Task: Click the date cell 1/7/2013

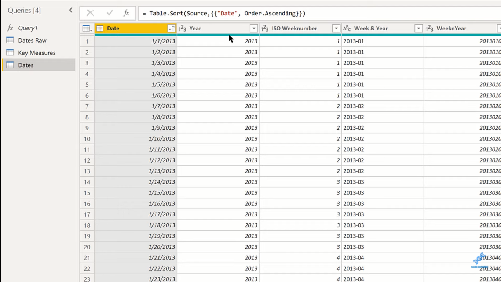Action: (136, 106)
